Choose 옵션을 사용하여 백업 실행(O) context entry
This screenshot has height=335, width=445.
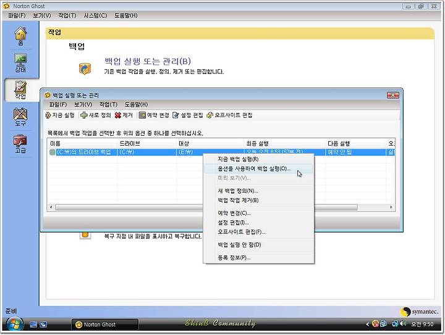pos(258,169)
